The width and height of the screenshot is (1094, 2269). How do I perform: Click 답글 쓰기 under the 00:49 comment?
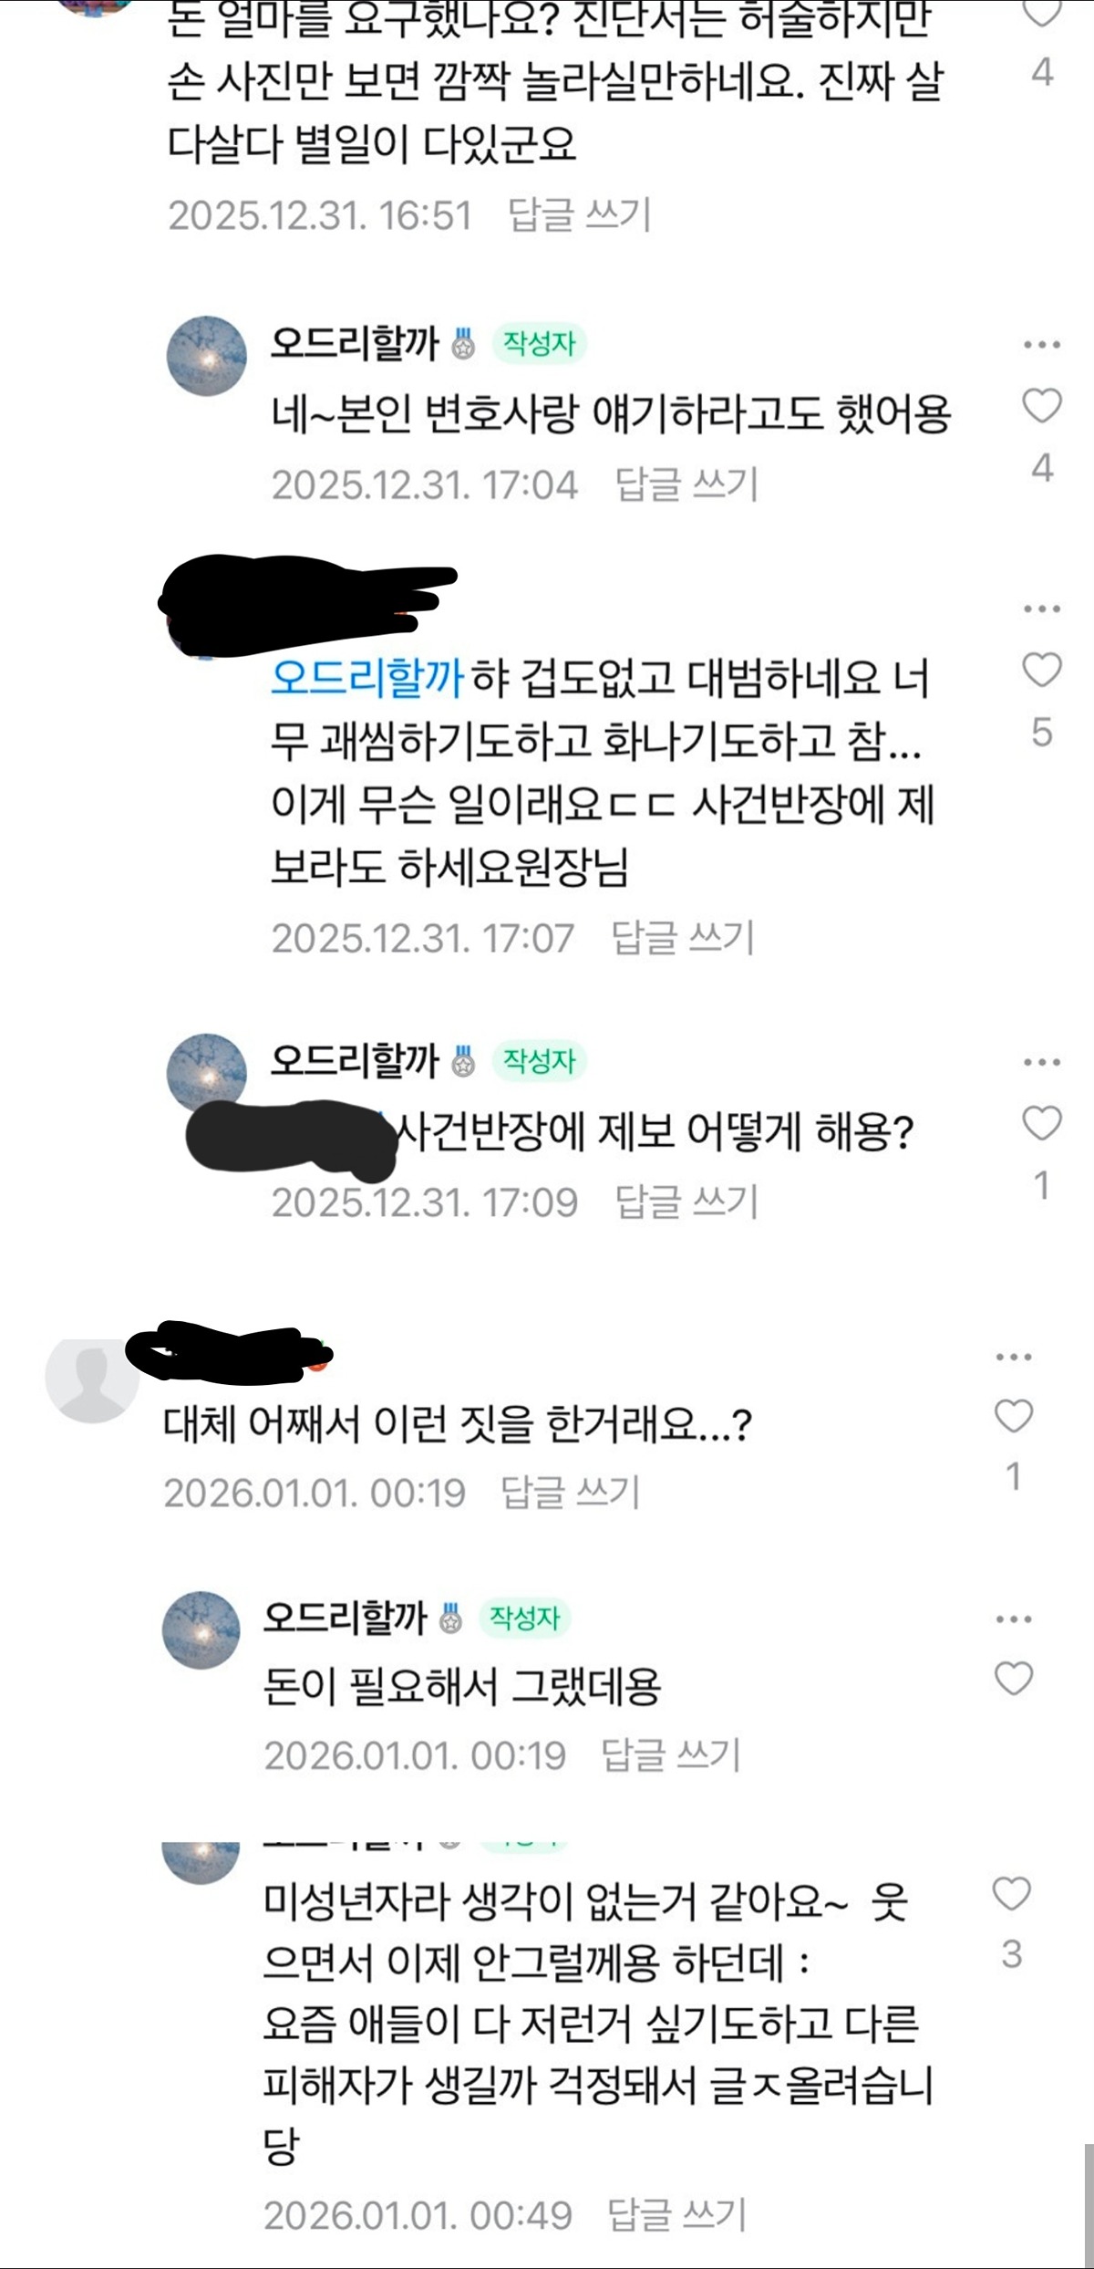[677, 2214]
